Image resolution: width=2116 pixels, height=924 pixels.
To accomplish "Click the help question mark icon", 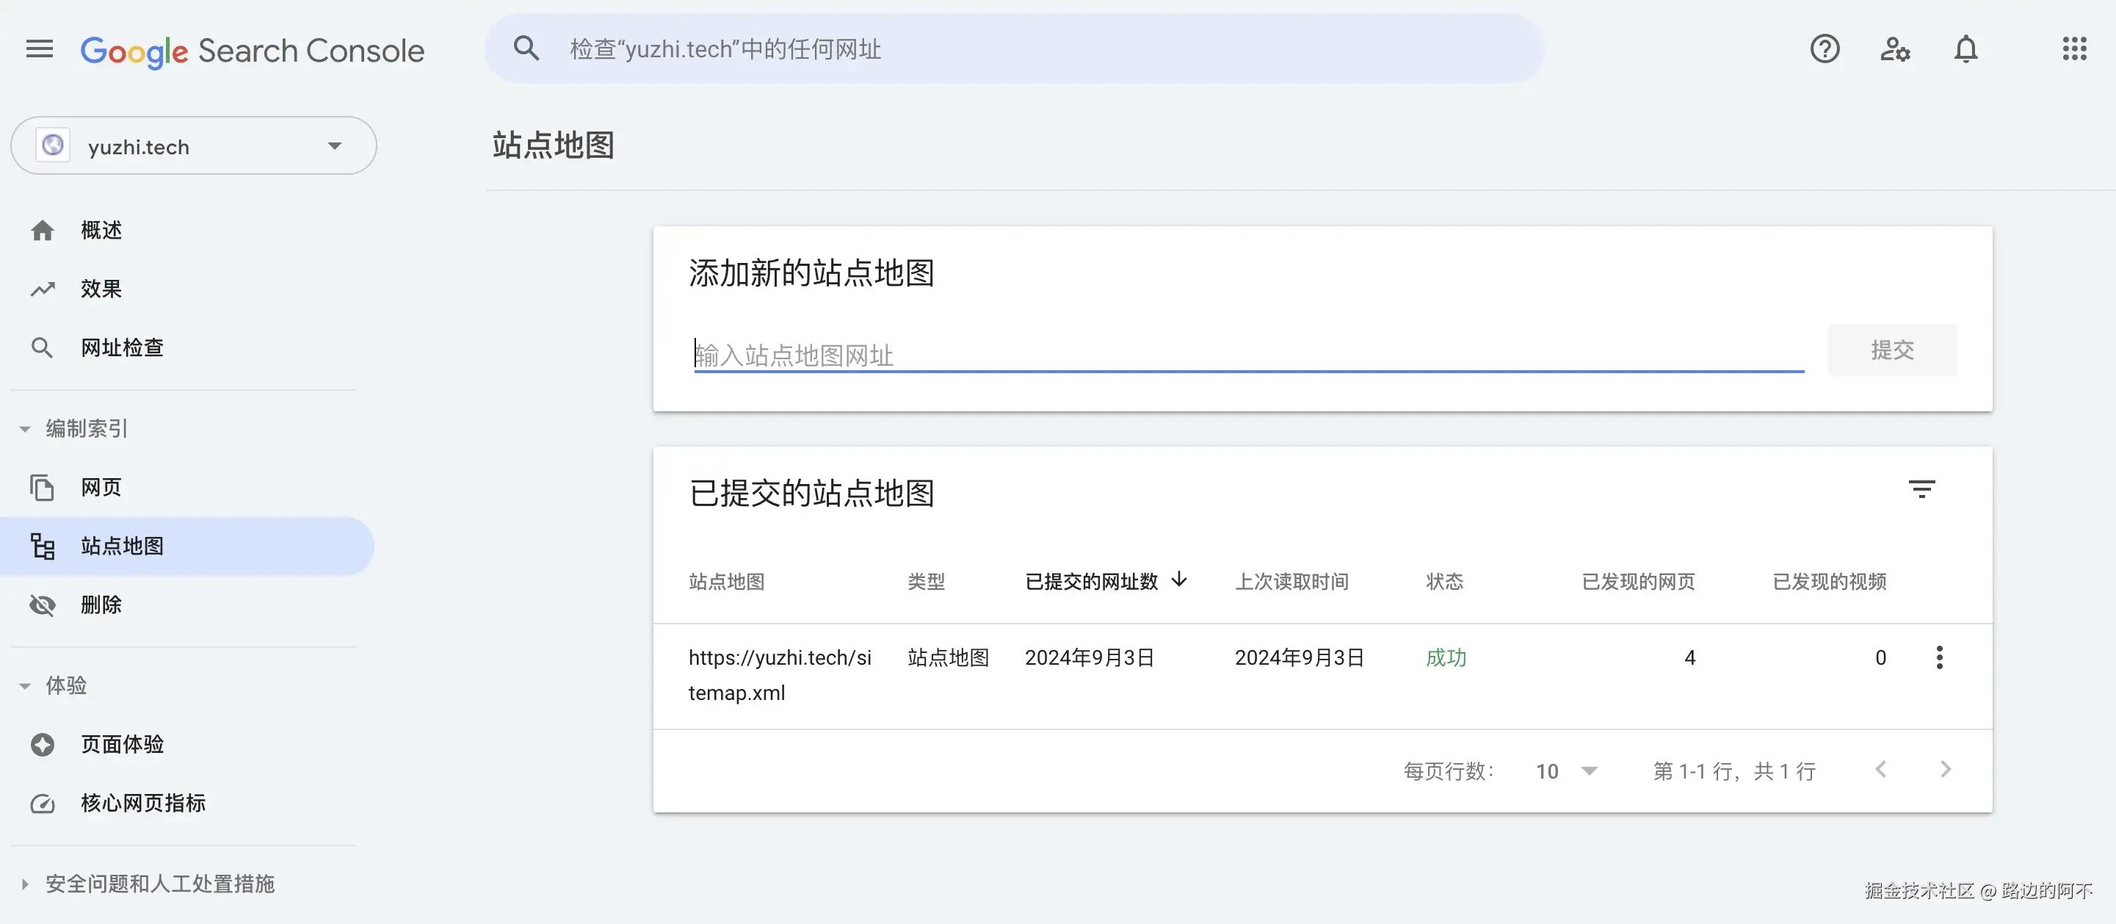I will click(x=1825, y=49).
